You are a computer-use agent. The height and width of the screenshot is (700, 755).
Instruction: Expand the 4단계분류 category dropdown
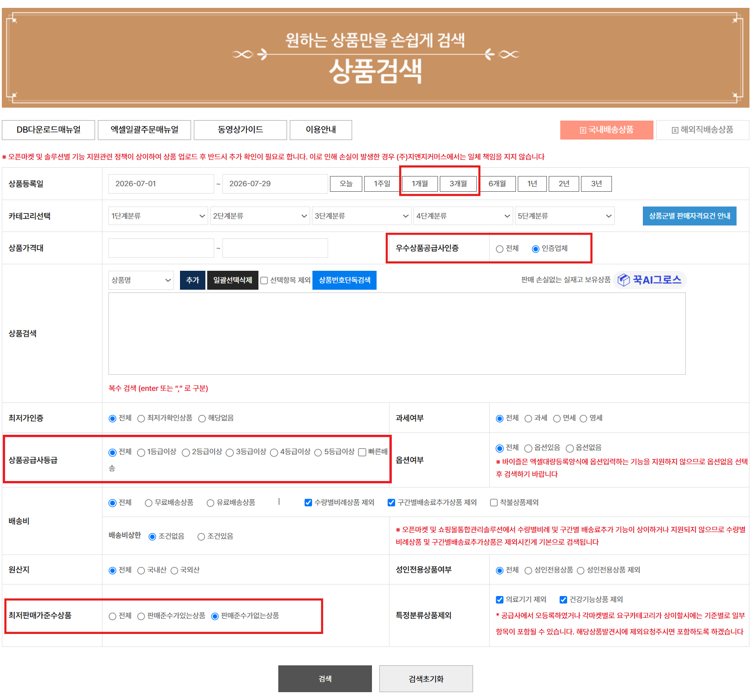pyautogui.click(x=463, y=216)
